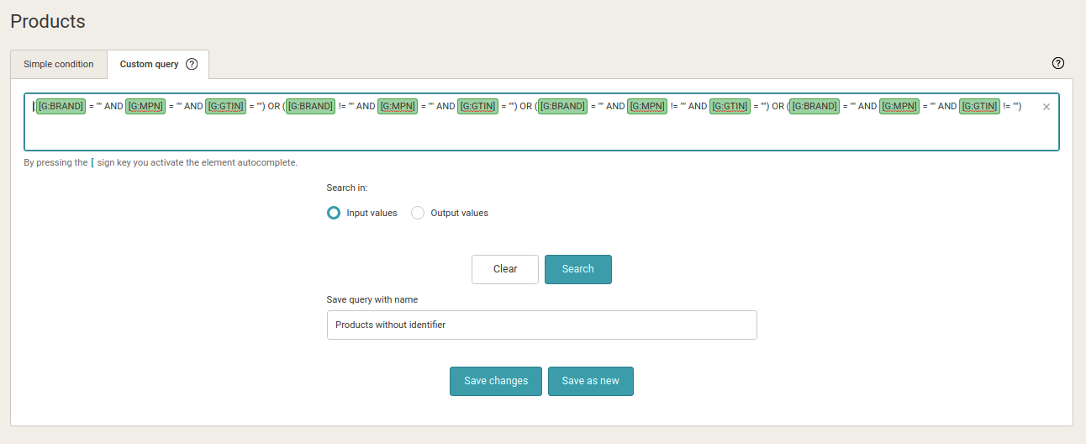Run the query with the Search button
The image size is (1086, 444).
[x=577, y=269]
